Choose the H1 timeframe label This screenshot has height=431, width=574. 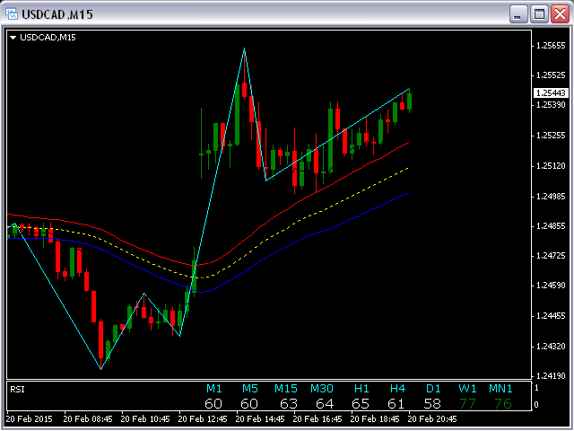(361, 389)
